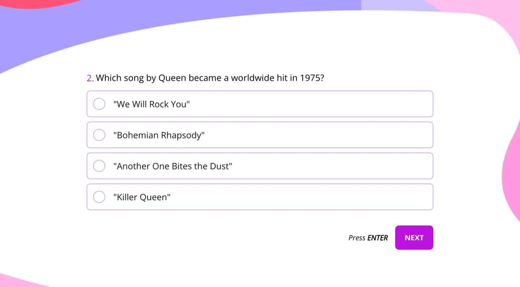Screen dimensions: 520x287
Task: Select the "Bohemian Rhapsody" radio button
Action: tap(99, 135)
